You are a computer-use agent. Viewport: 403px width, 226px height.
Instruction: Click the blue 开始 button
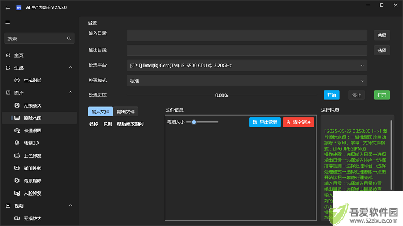pyautogui.click(x=331, y=95)
